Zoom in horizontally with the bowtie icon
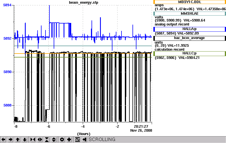This screenshot has height=143, width=226. 33,140
